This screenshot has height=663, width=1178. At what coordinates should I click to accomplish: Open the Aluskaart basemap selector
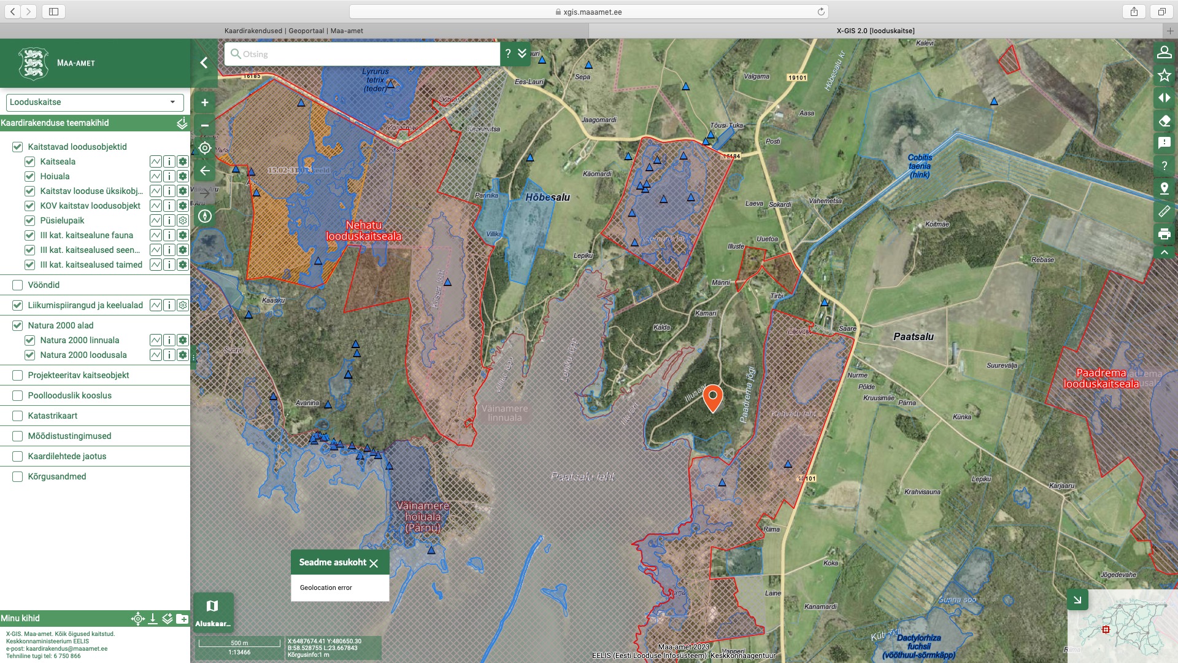(x=212, y=612)
